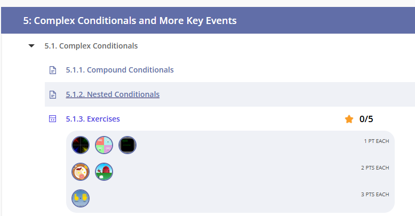415x216 pixels.
Task: Click the 1 PT EACH label
Action: coord(376,141)
